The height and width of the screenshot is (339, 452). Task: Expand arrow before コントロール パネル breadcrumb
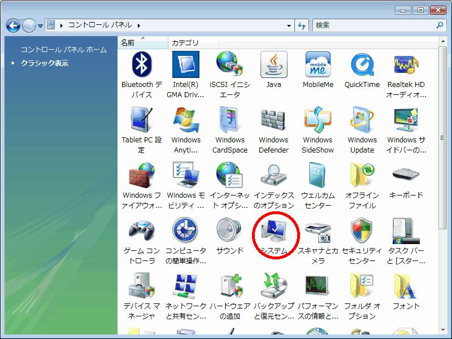point(62,25)
